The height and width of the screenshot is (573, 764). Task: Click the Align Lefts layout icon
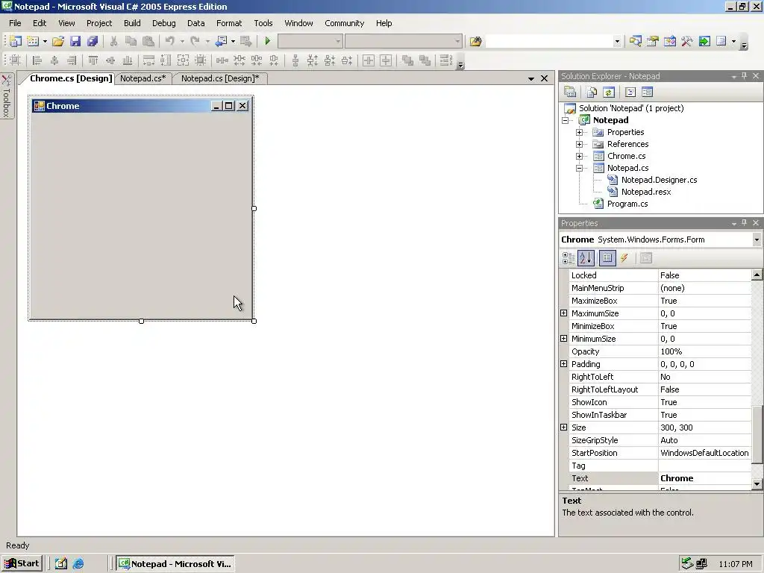coord(37,60)
